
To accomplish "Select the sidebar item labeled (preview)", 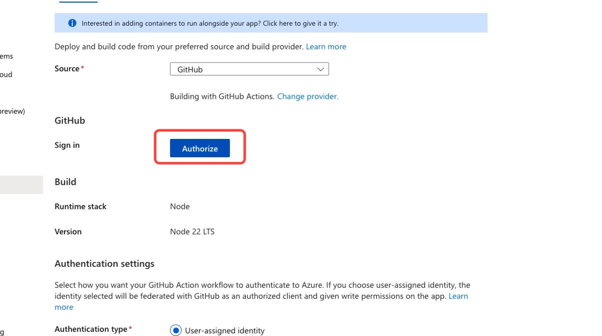I will point(12,111).
